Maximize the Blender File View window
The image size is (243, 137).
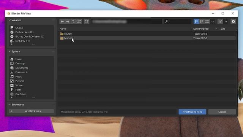tap(223, 14)
